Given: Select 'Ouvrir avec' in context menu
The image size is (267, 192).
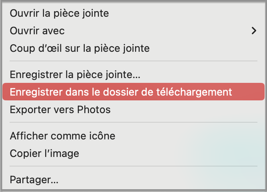Looking at the screenshot, I should tap(37, 31).
